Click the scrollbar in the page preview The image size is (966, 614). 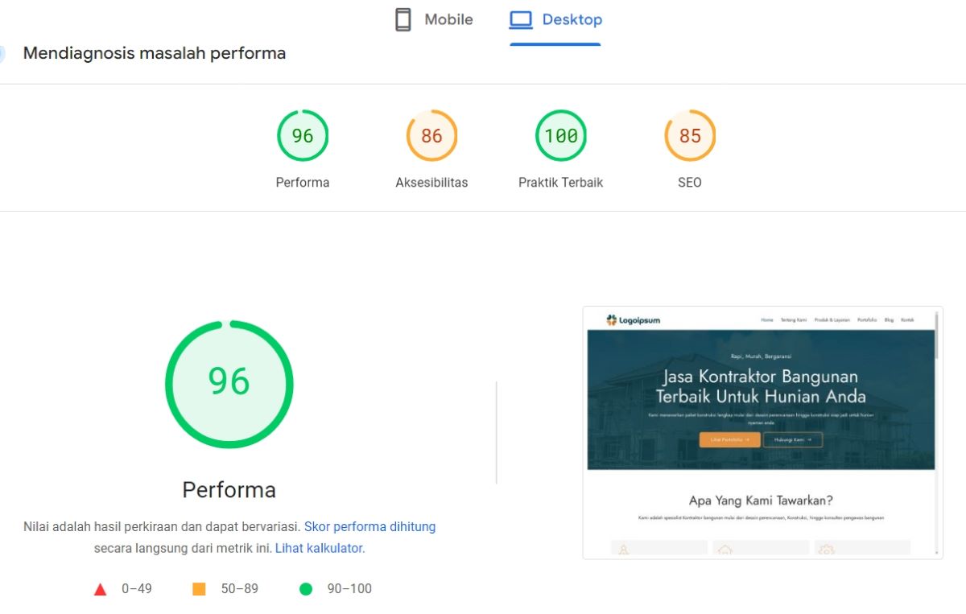pos(937,338)
